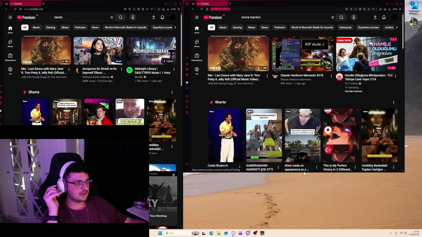Click the search magnifier beside 'movie reaction'
The width and height of the screenshot is (422, 237).
click(341, 17)
